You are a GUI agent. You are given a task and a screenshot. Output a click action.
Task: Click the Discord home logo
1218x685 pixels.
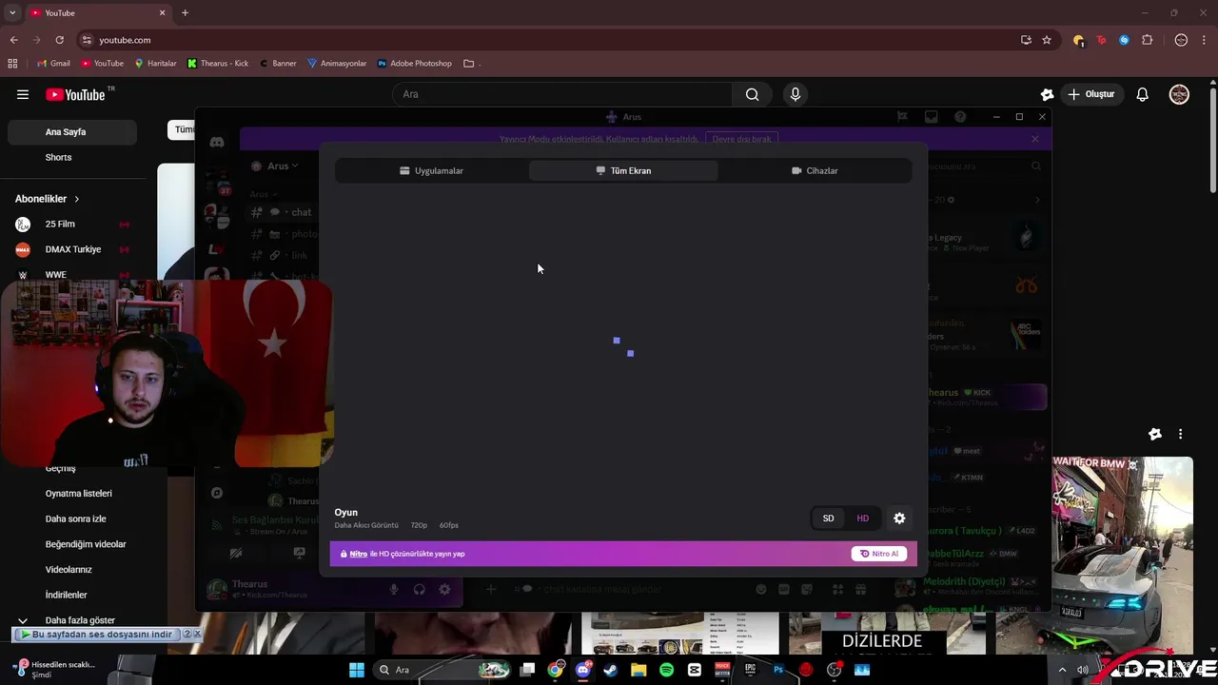coord(217,142)
